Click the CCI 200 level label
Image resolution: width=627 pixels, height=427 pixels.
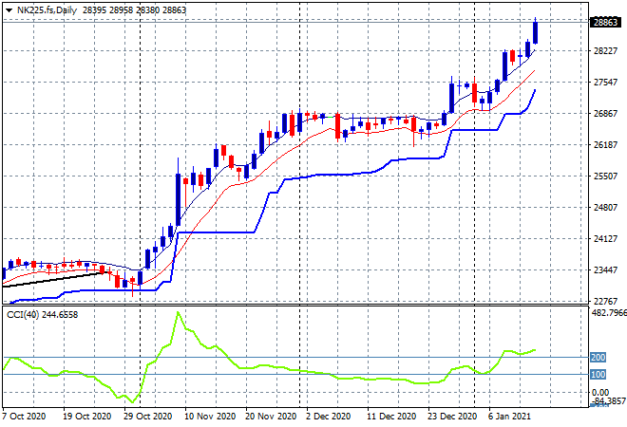click(598, 357)
